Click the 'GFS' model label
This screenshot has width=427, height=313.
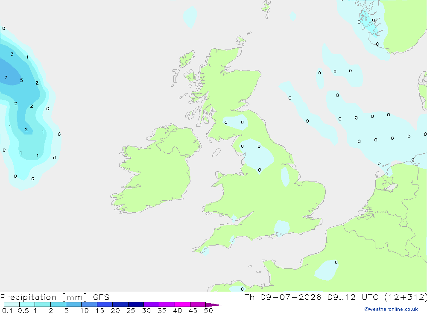click(x=101, y=297)
